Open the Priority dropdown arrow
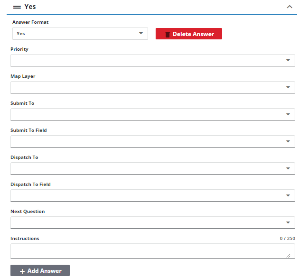Image resolution: width=298 pixels, height=278 pixels. [x=288, y=60]
